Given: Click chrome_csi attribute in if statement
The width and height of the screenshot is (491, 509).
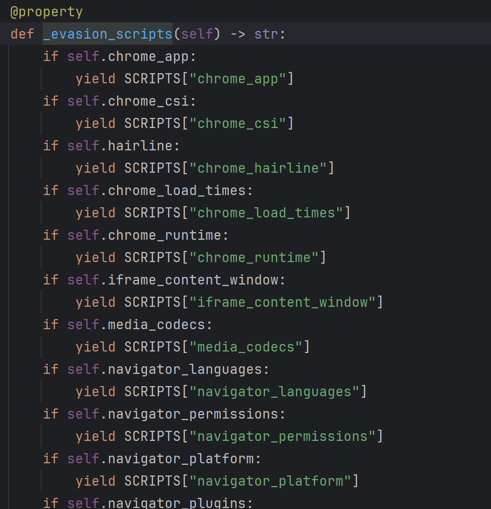Looking at the screenshot, I should 148,101.
